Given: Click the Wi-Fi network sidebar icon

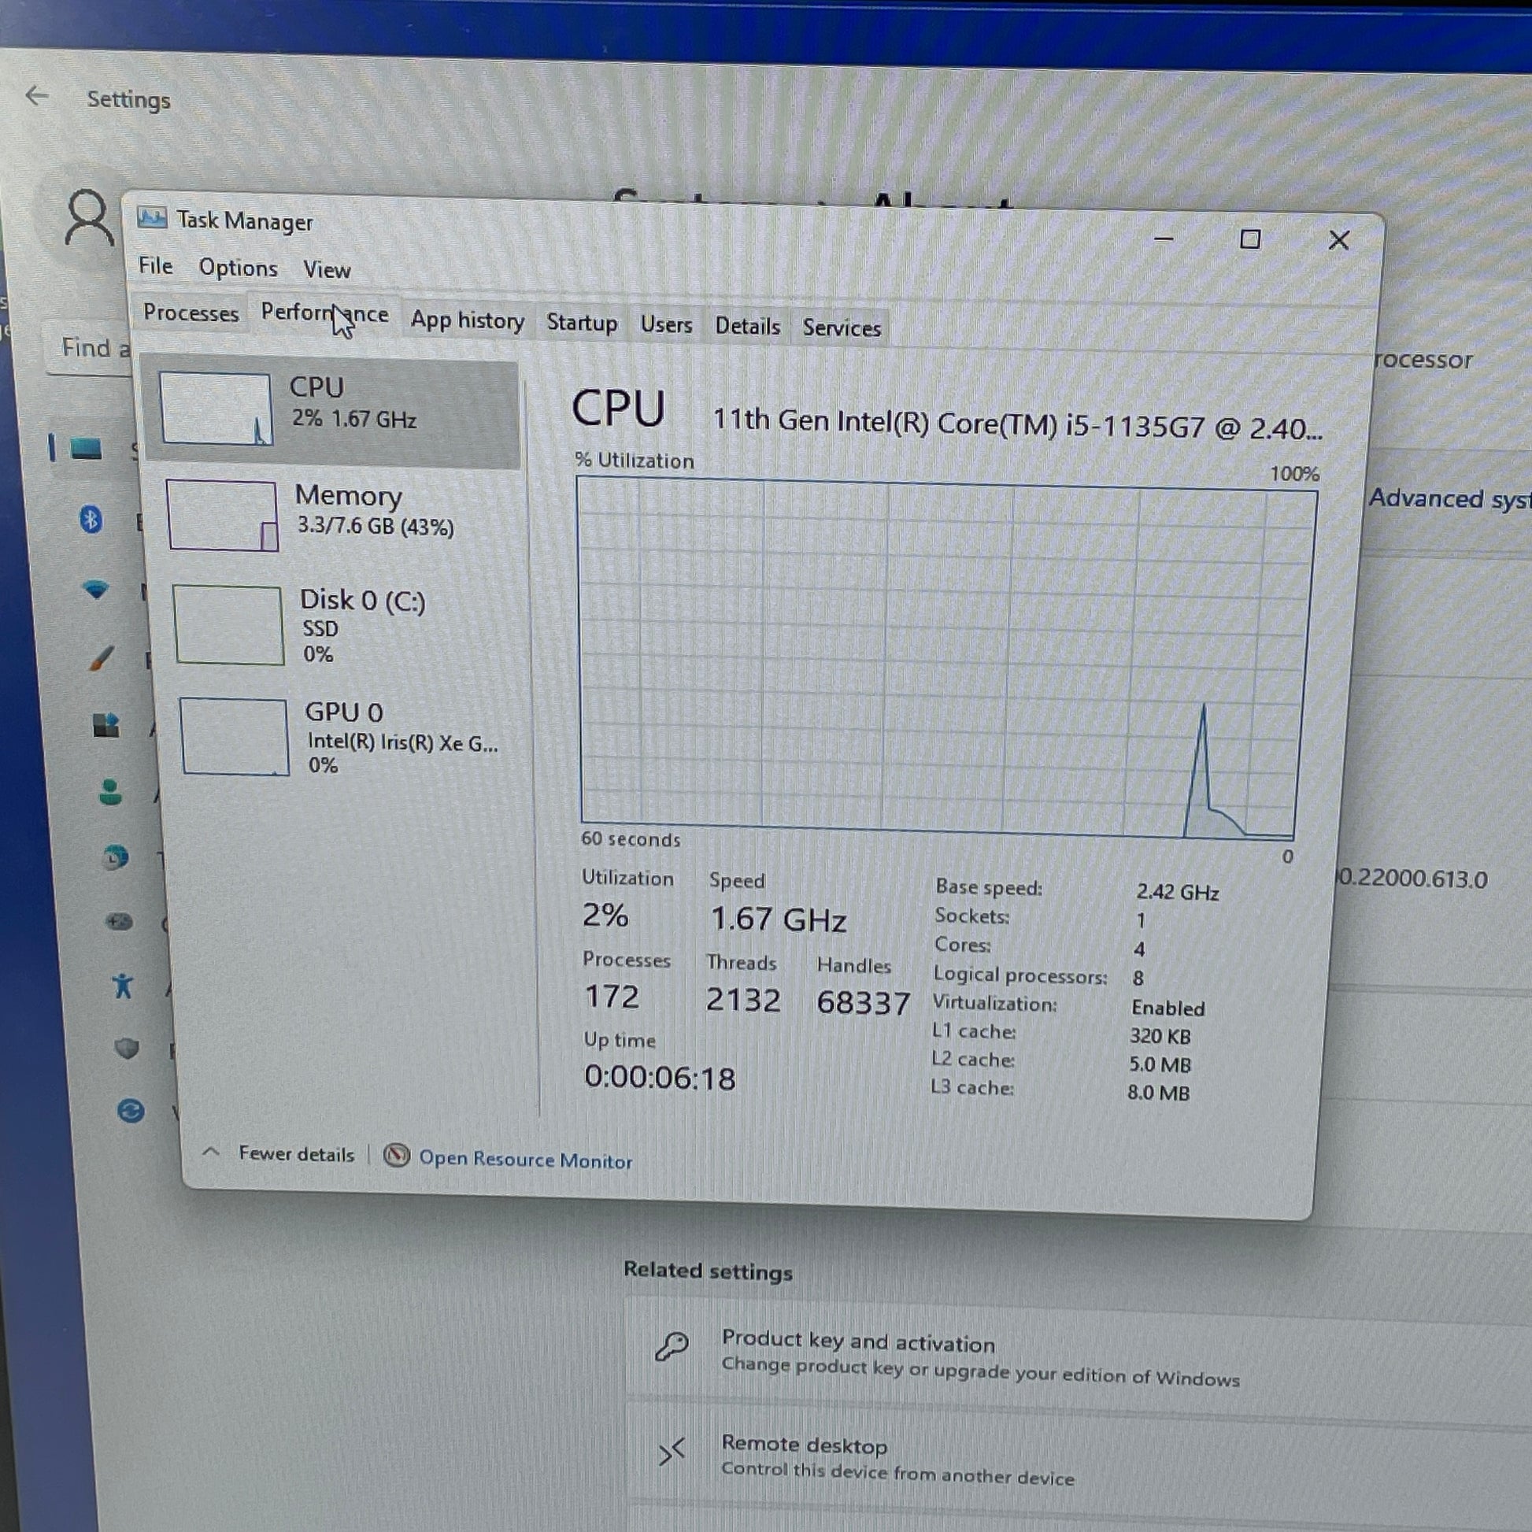Looking at the screenshot, I should 96,589.
